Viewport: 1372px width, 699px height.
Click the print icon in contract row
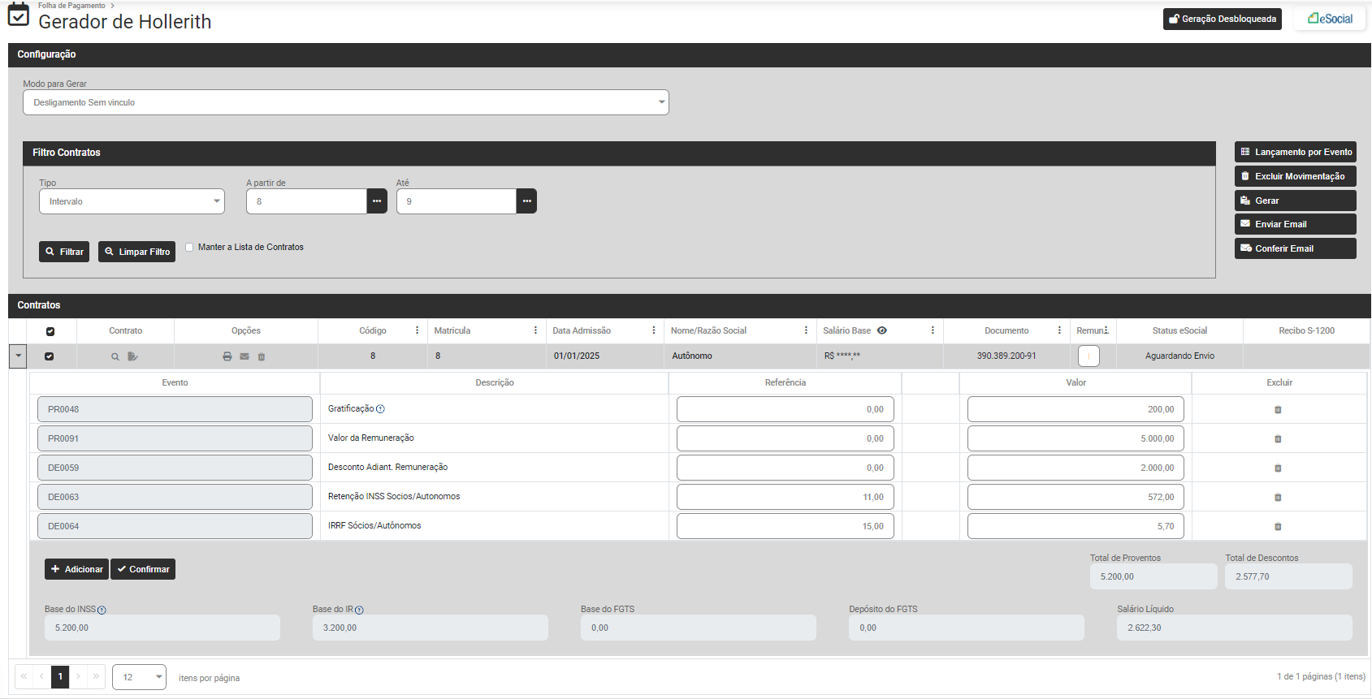(227, 356)
